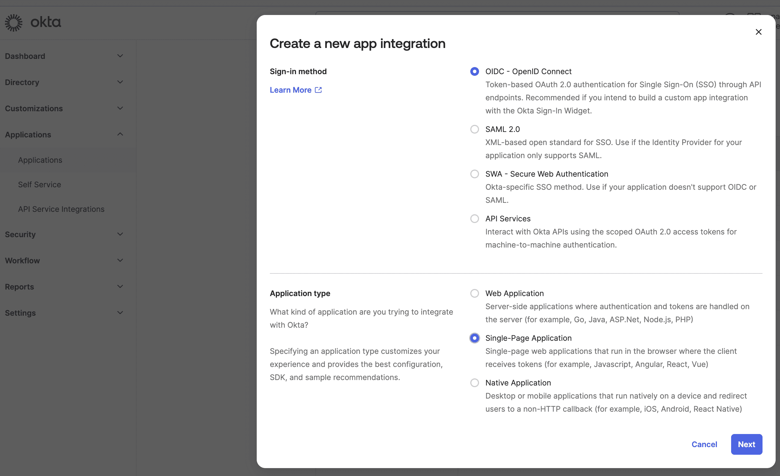Select Native Application type
780x476 pixels.
pyautogui.click(x=474, y=382)
